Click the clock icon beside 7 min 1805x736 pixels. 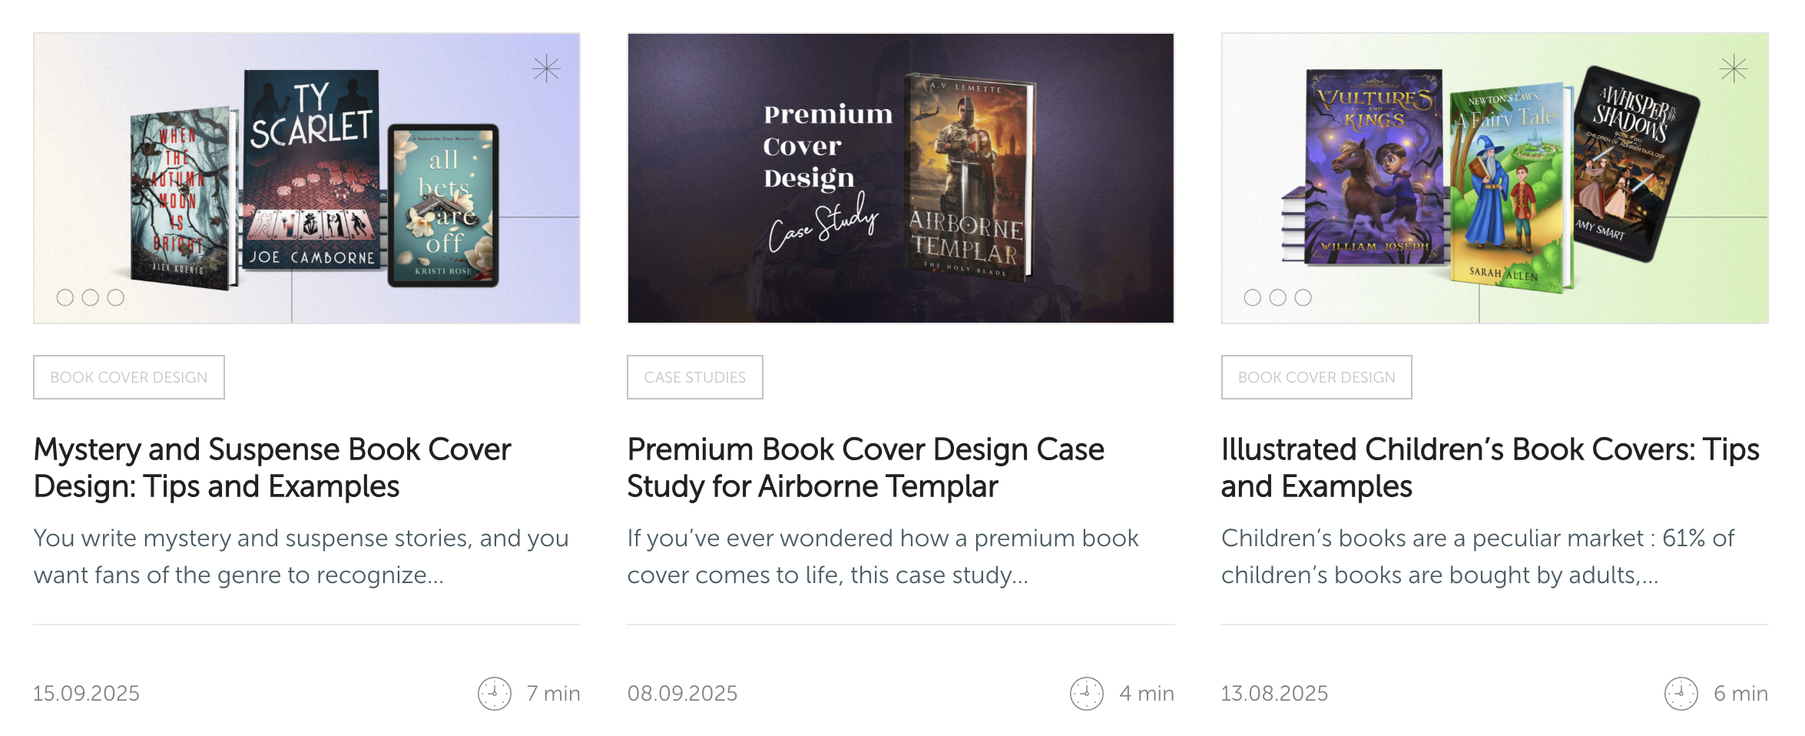[495, 694]
